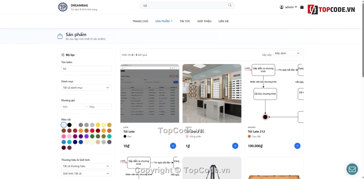This screenshot has height=179, width=364.
Task: Select the light pink color filter swatch
Action: (69, 136)
